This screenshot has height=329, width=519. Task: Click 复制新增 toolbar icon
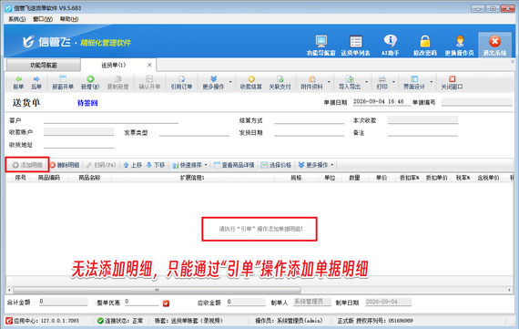tap(117, 82)
